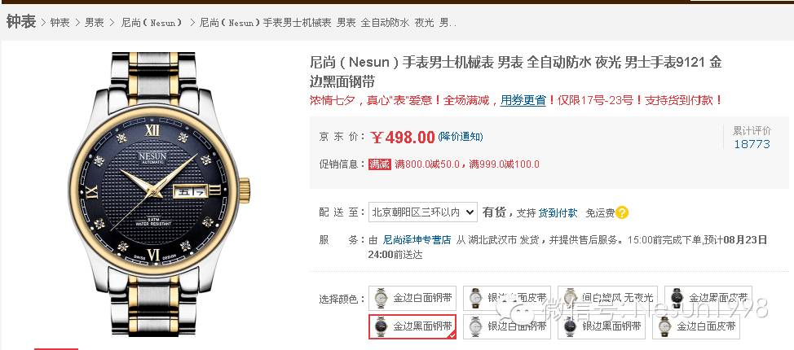Click the last product title breadcrumb

[x=329, y=22]
